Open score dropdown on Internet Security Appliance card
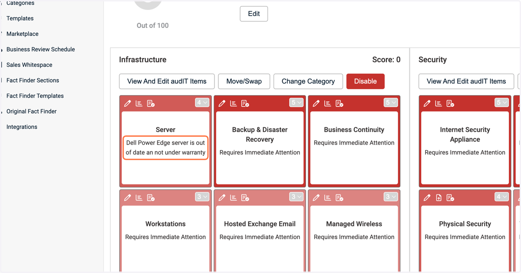 [x=502, y=103]
